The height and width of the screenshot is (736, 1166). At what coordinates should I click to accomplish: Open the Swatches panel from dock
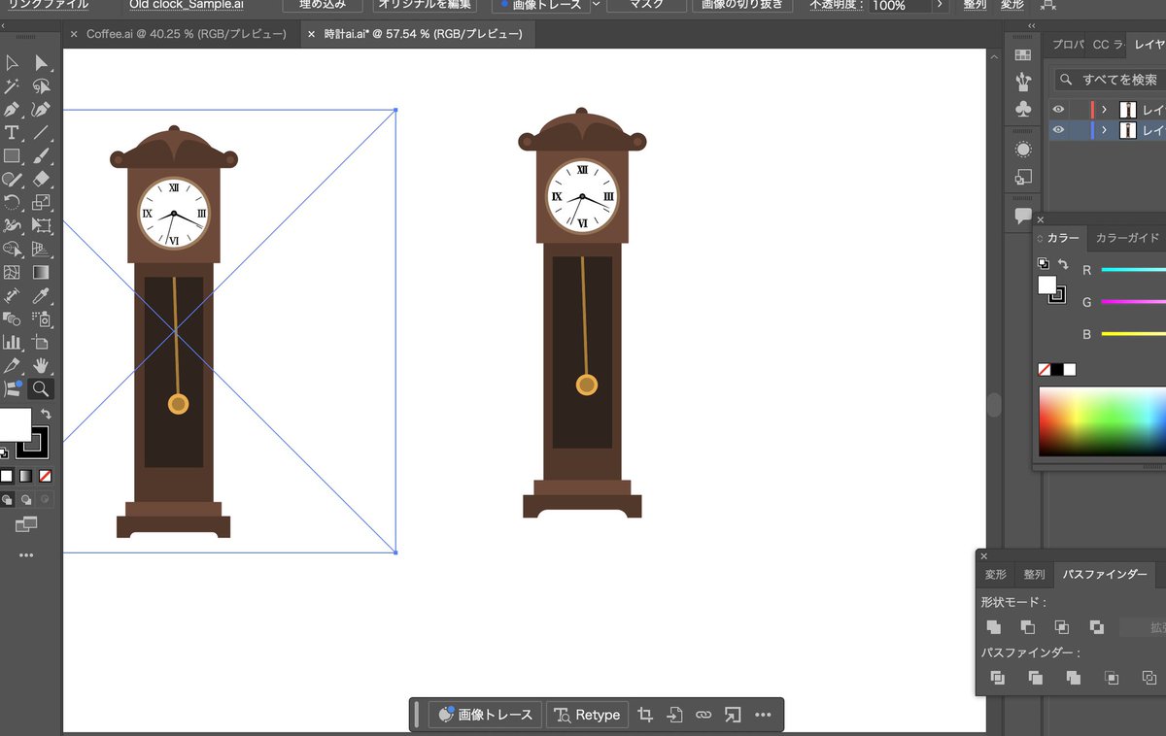[x=1022, y=55]
